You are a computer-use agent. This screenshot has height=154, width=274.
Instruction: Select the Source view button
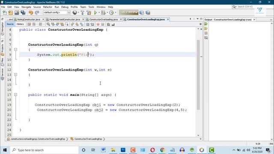10,24
